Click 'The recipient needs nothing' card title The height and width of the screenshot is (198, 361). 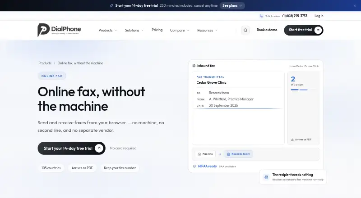[x=292, y=175]
